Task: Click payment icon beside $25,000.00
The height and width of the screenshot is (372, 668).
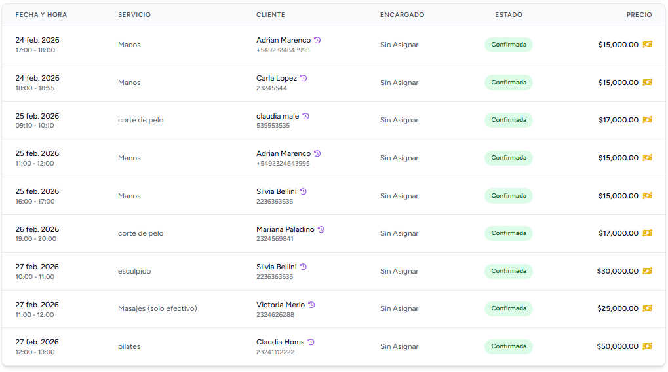Action: (x=647, y=308)
